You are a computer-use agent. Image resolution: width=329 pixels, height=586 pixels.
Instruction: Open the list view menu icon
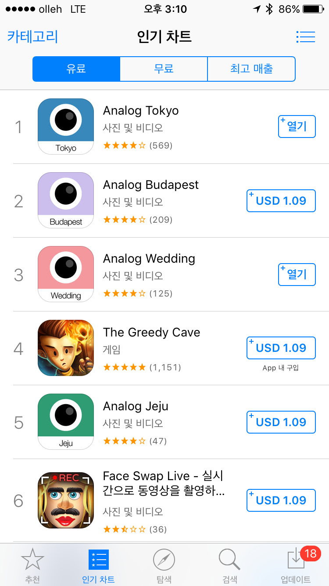pos(305,37)
